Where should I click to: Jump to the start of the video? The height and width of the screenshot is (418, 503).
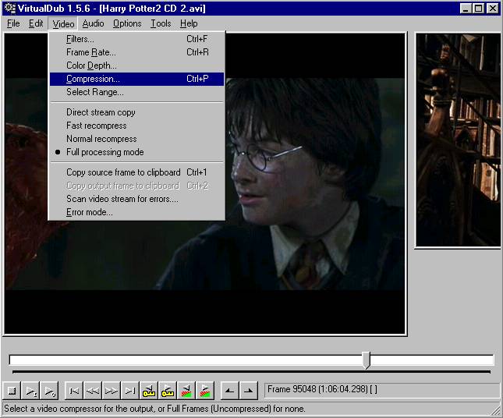point(74,390)
